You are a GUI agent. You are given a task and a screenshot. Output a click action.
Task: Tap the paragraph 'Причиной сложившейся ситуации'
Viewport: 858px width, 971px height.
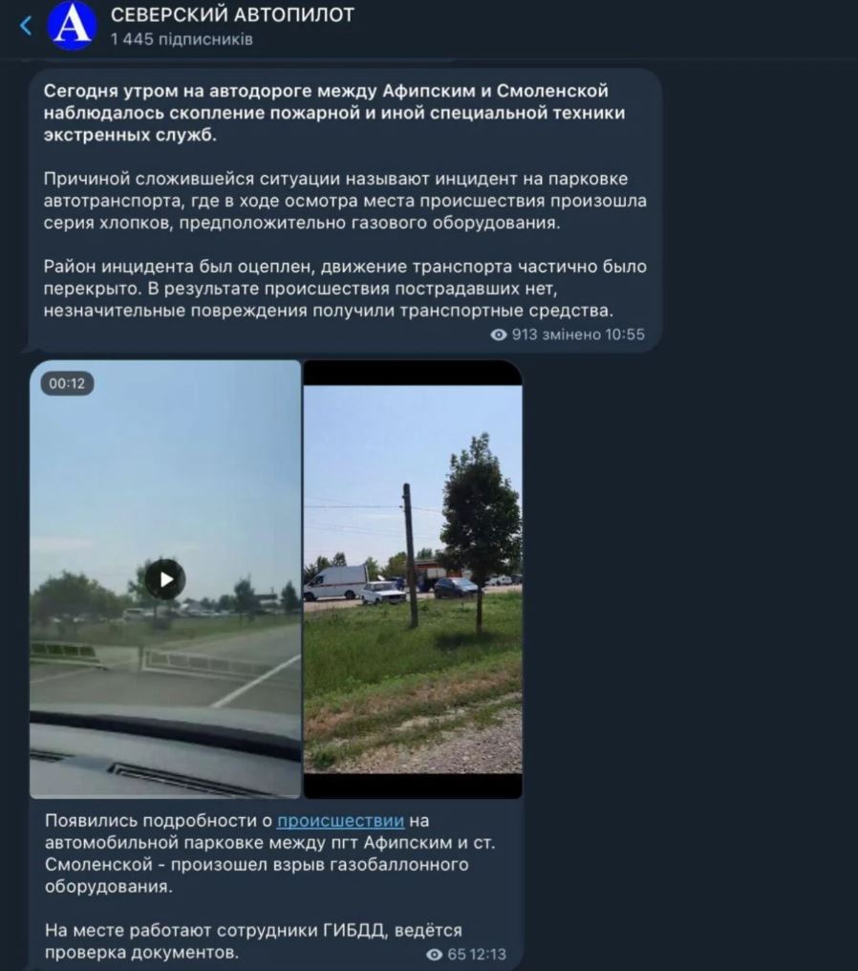pyautogui.click(x=345, y=201)
